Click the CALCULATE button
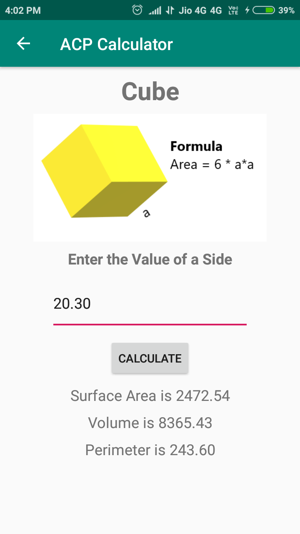The image size is (300, 534). [x=150, y=358]
